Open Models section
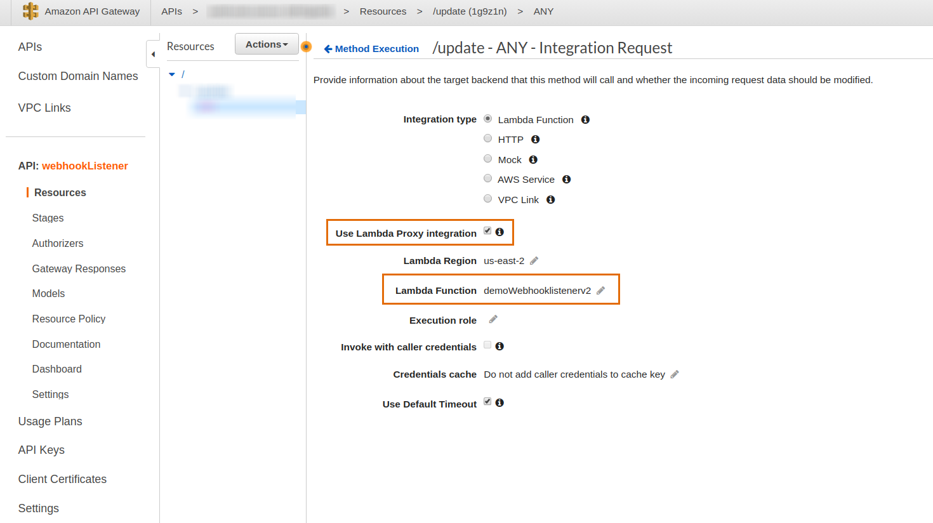933x523 pixels. (x=48, y=293)
